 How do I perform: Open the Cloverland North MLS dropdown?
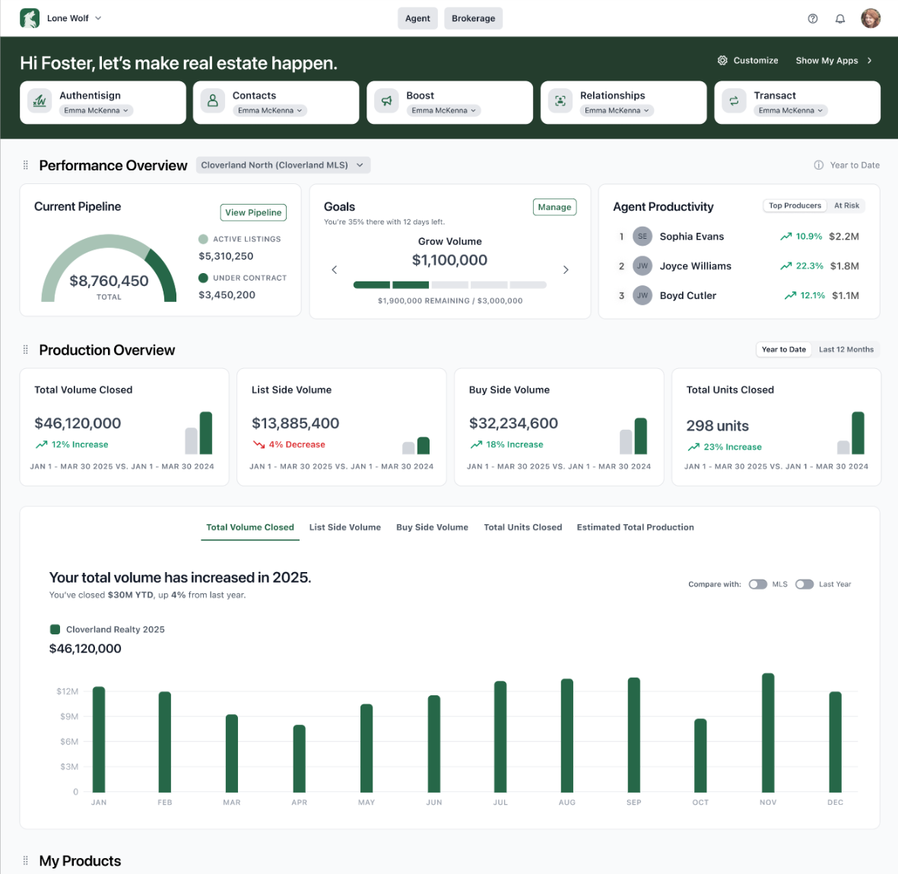282,164
